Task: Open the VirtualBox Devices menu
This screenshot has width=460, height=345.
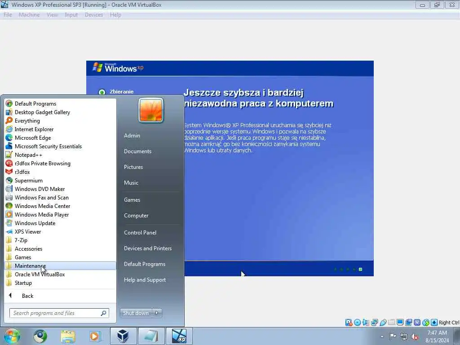Action: click(x=94, y=15)
